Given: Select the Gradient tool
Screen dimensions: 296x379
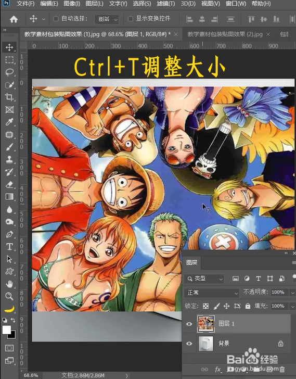Looking at the screenshot, I should tap(9, 197).
